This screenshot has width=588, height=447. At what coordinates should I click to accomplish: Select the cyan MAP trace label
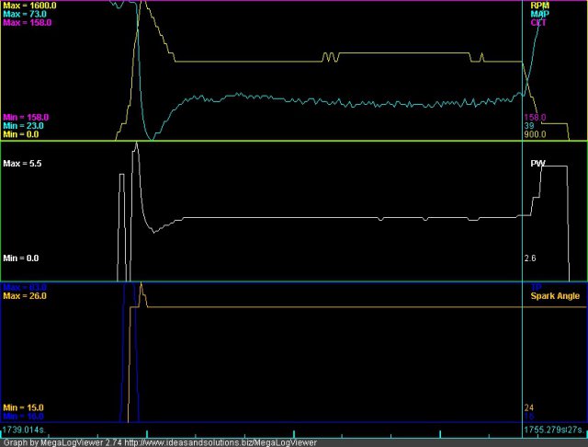(x=537, y=14)
